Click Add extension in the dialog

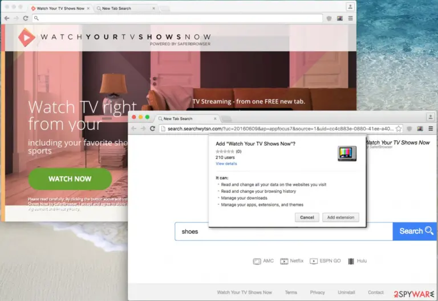(x=341, y=217)
